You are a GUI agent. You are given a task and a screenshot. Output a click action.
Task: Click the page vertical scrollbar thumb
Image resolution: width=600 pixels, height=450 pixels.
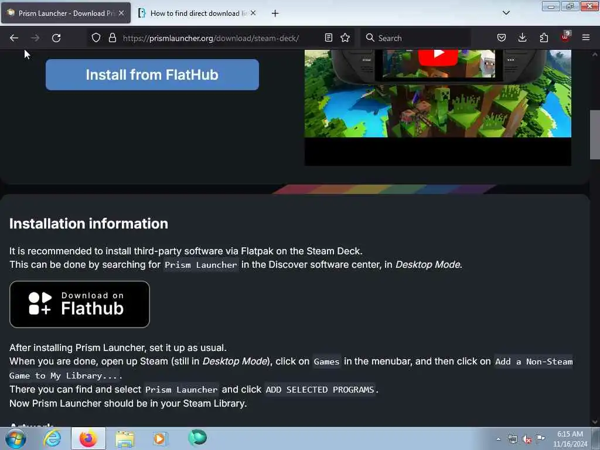tap(595, 134)
